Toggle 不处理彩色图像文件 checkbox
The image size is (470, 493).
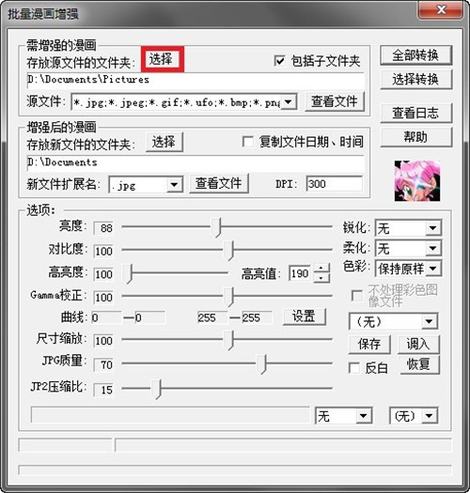[x=356, y=296]
